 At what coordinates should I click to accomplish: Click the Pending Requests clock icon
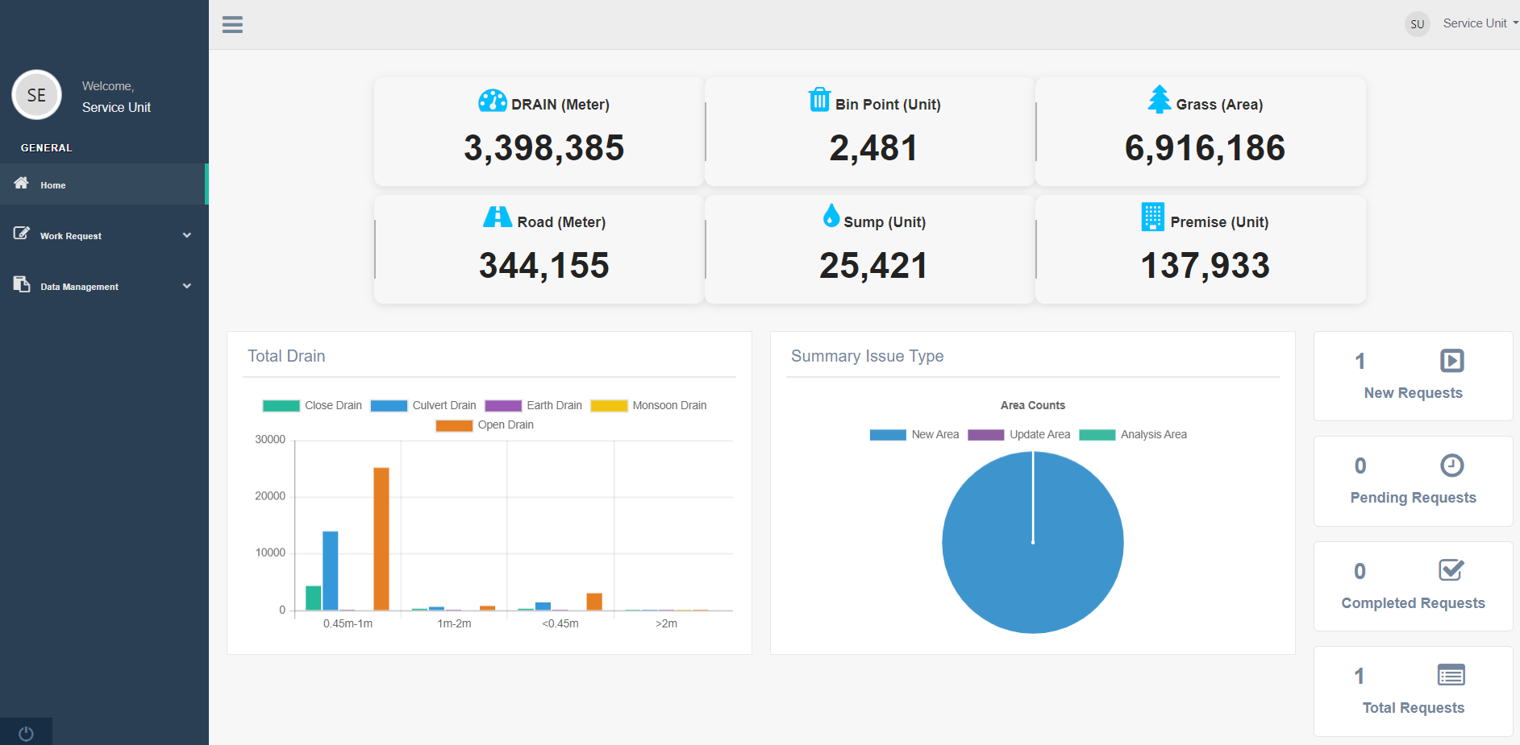click(1451, 466)
